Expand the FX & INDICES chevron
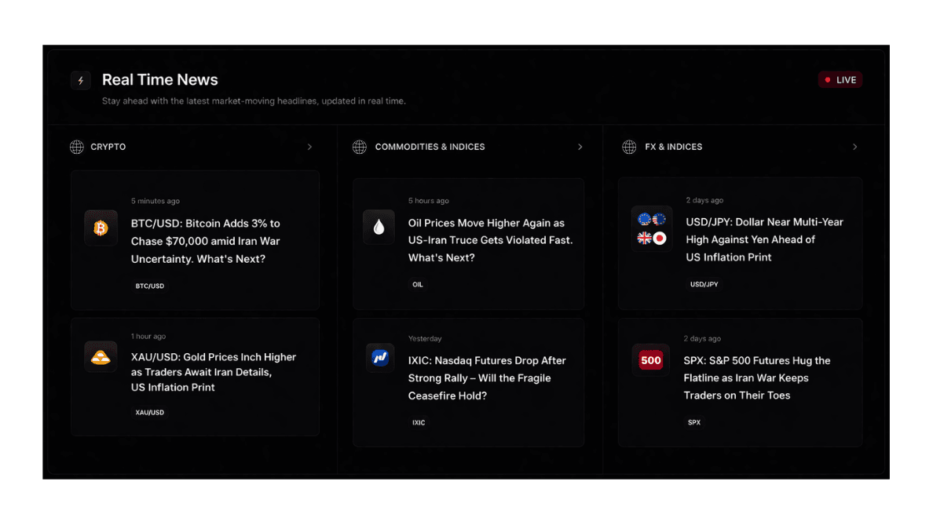Screen dimensions: 933x525 (x=854, y=147)
